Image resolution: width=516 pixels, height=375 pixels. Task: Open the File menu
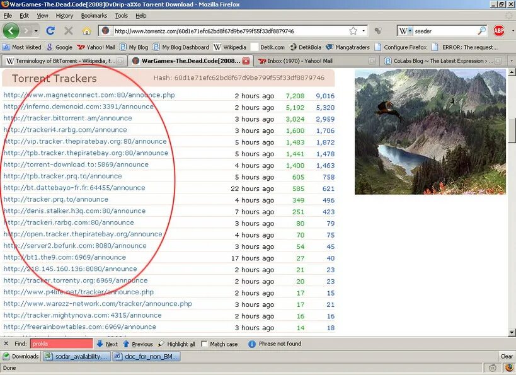click(8, 16)
